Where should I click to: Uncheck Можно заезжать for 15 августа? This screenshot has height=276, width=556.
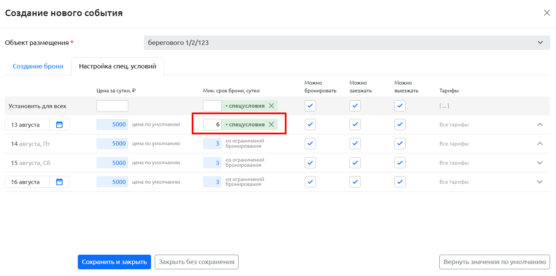pos(355,163)
